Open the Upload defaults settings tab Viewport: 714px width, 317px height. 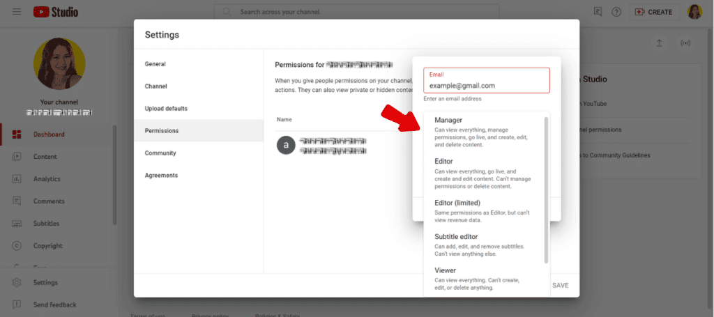[166, 109]
